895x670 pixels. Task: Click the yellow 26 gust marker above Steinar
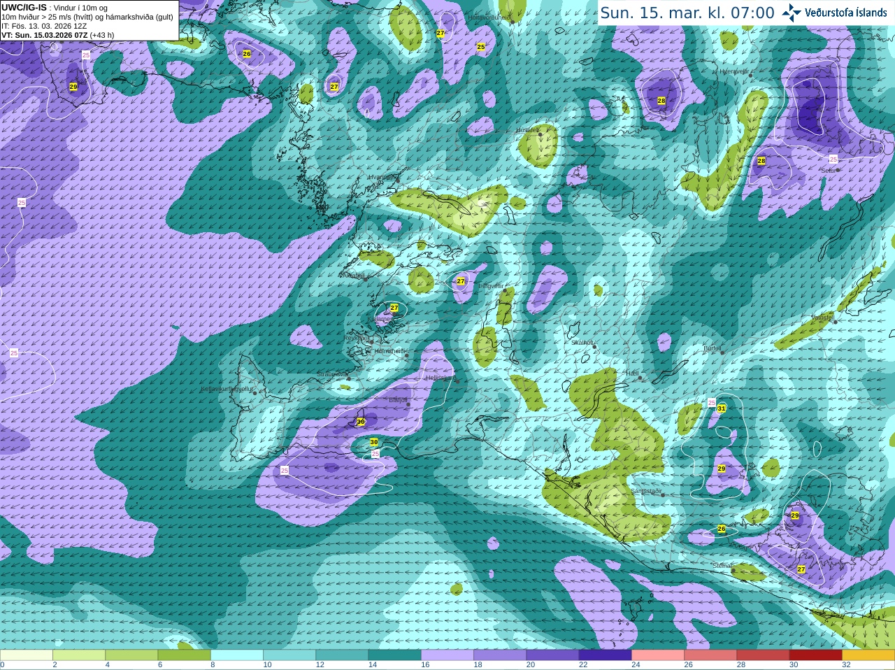coord(722,529)
